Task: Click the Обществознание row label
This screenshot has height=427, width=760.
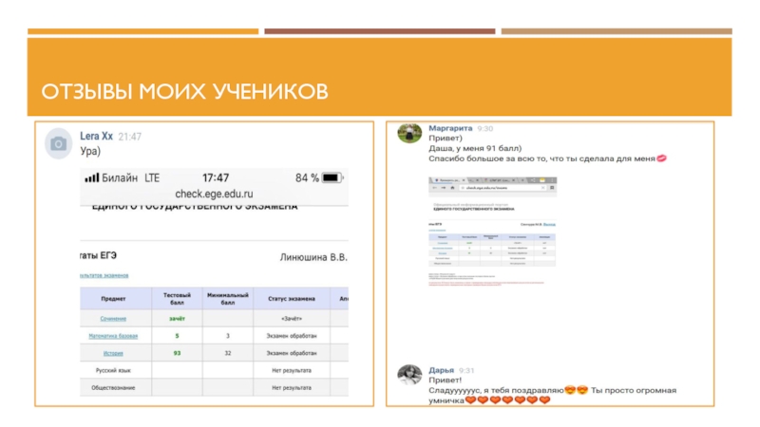Action: pyautogui.click(x=113, y=388)
